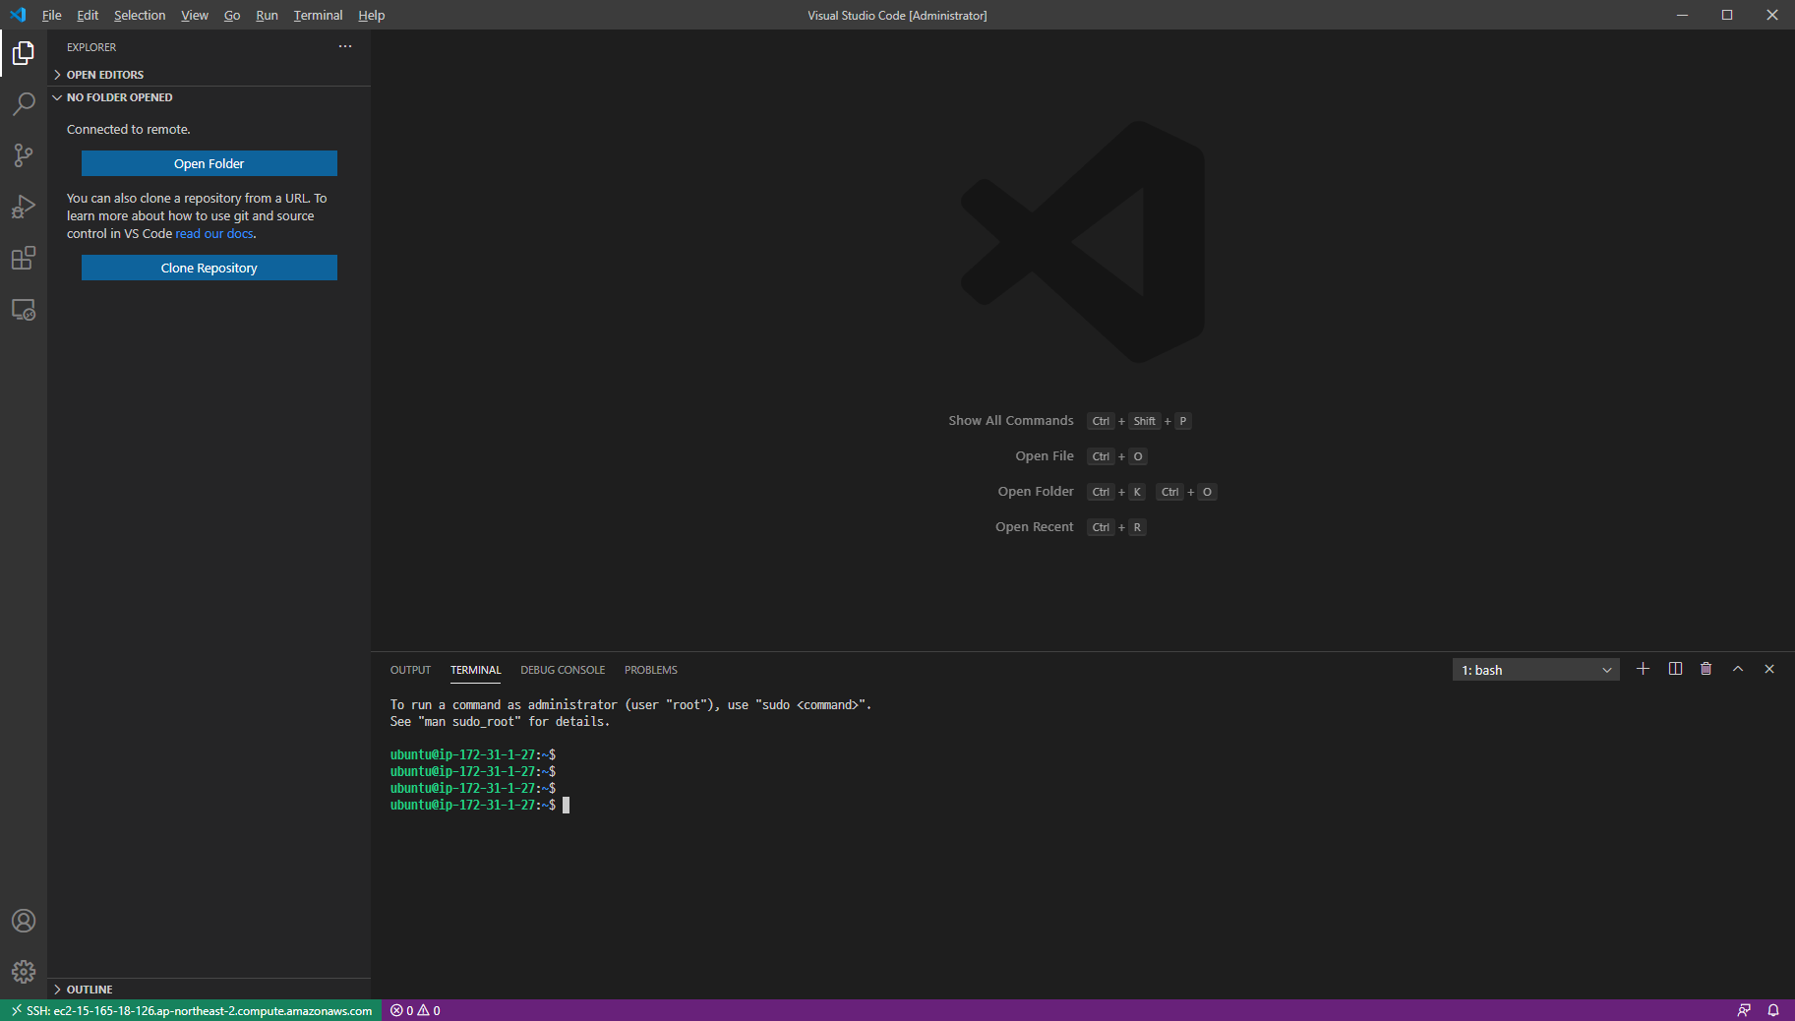Screen dimensions: 1795x1021
Task: Click the 'Open Recent' hint text
Action: (1035, 527)
